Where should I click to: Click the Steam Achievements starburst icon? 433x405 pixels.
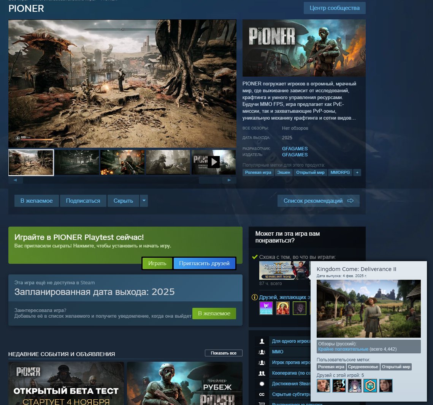(x=262, y=384)
